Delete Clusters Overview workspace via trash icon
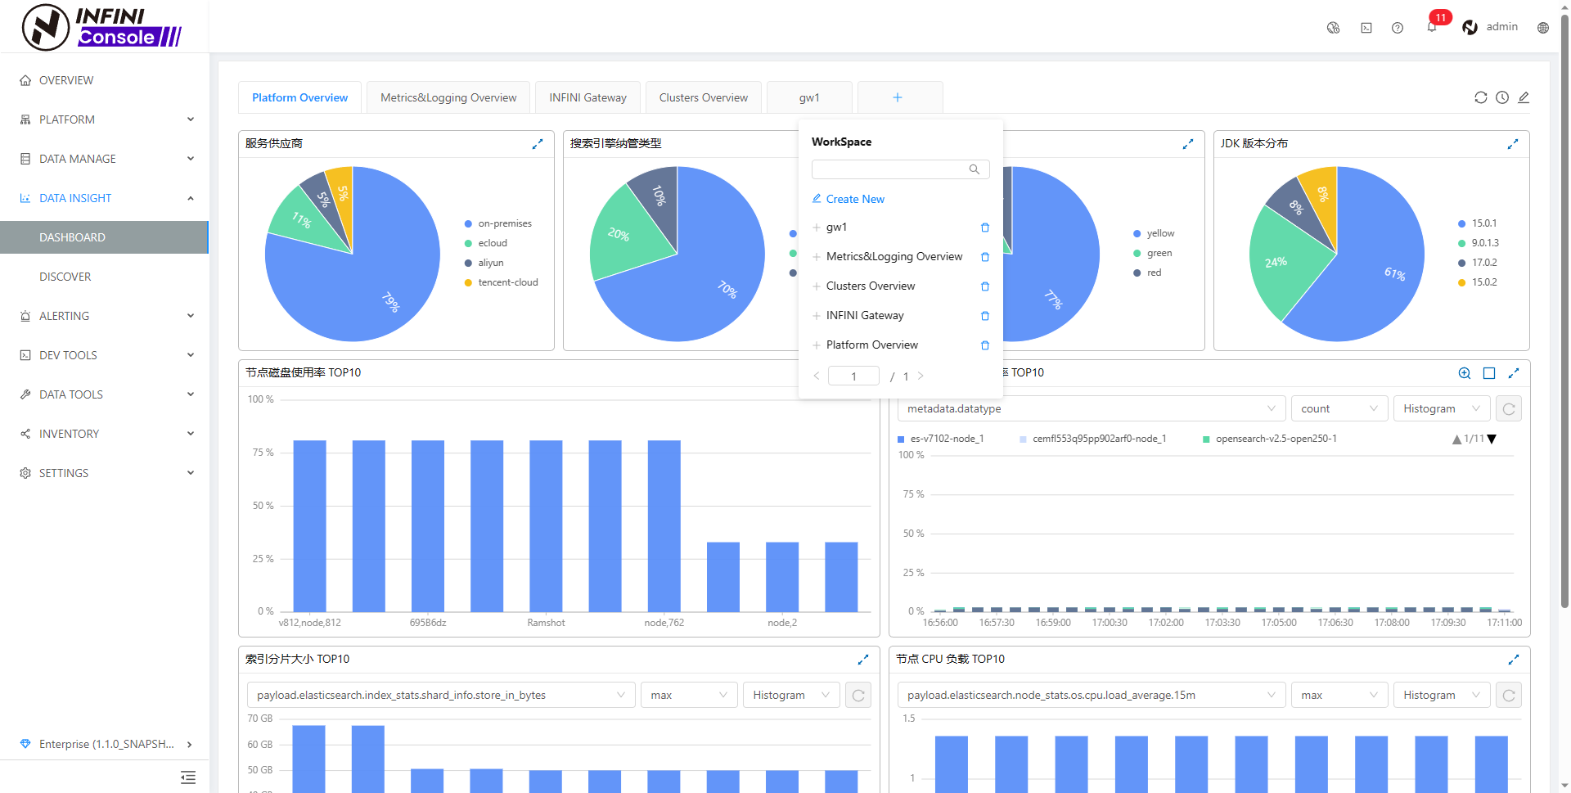Image resolution: width=1571 pixels, height=793 pixels. [x=985, y=286]
